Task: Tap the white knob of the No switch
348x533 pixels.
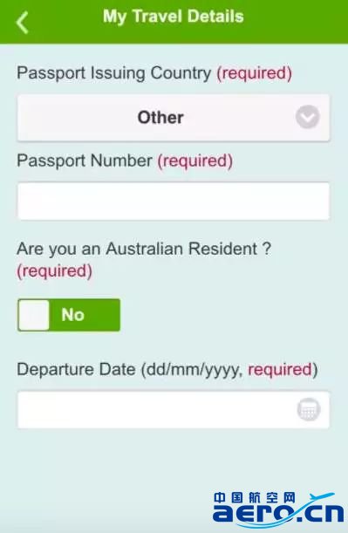Action: tap(34, 315)
